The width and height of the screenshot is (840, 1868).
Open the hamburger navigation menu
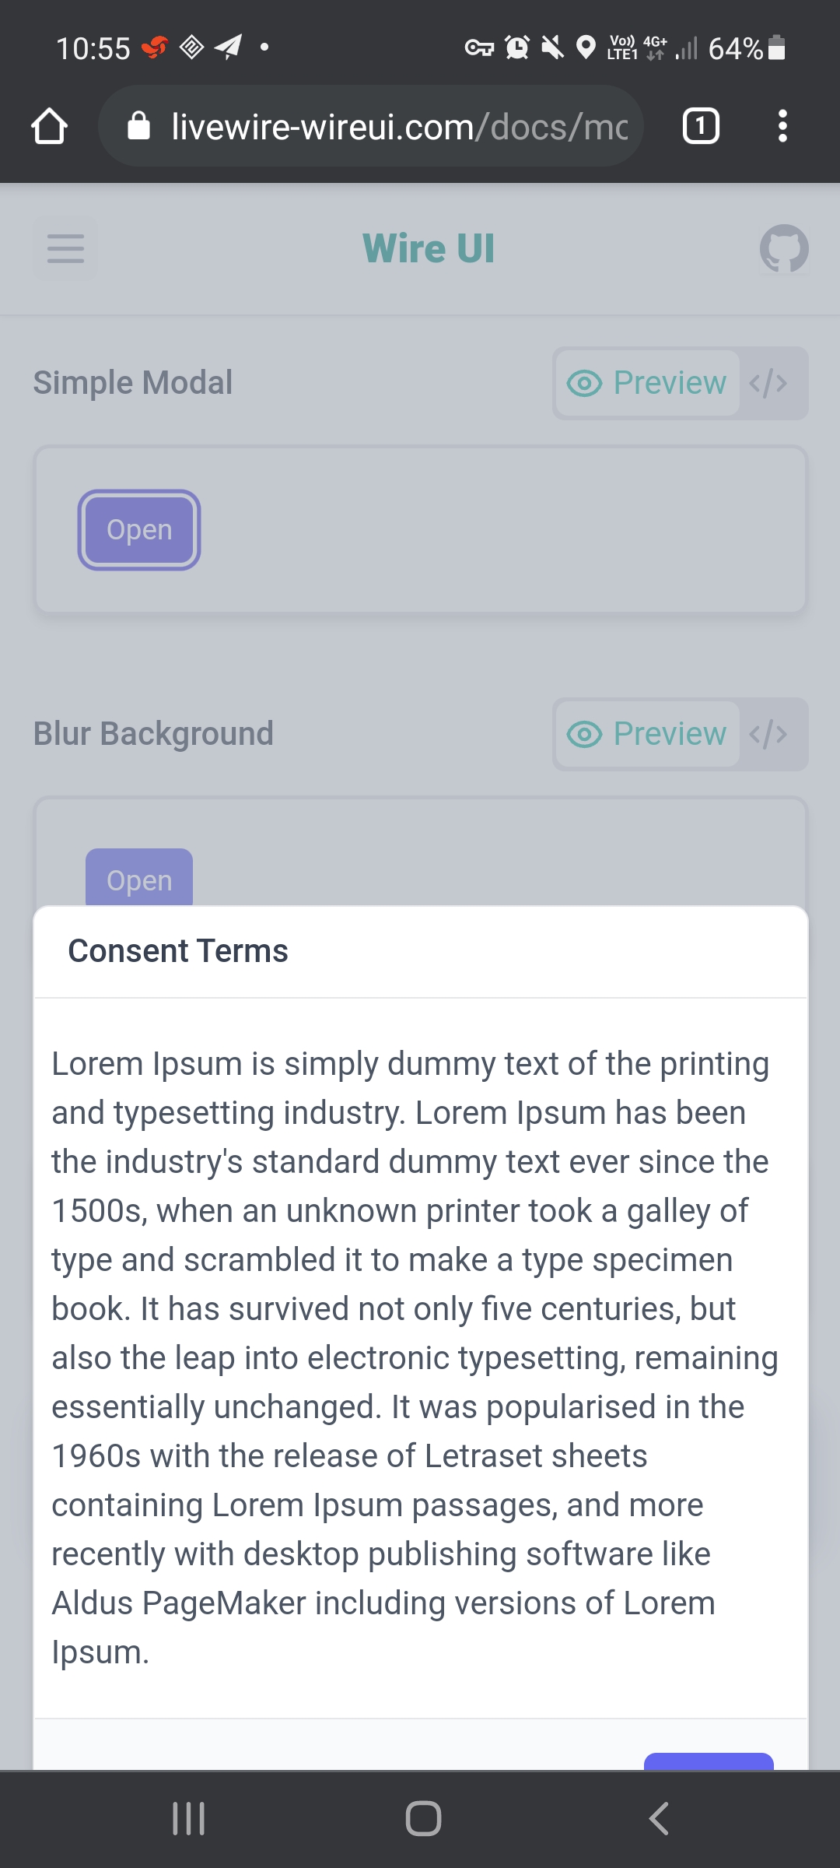pos(65,248)
